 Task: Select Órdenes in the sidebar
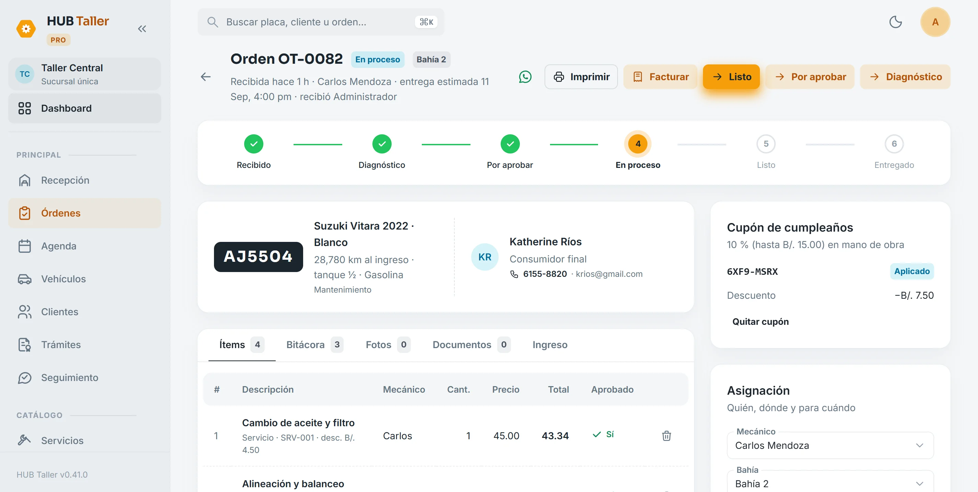pos(85,213)
